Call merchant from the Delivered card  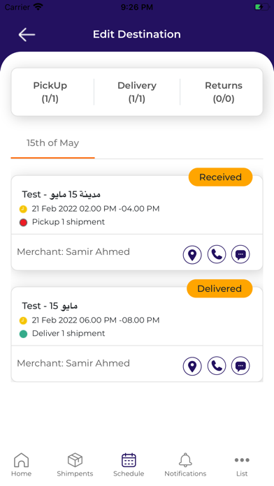pos(217,366)
